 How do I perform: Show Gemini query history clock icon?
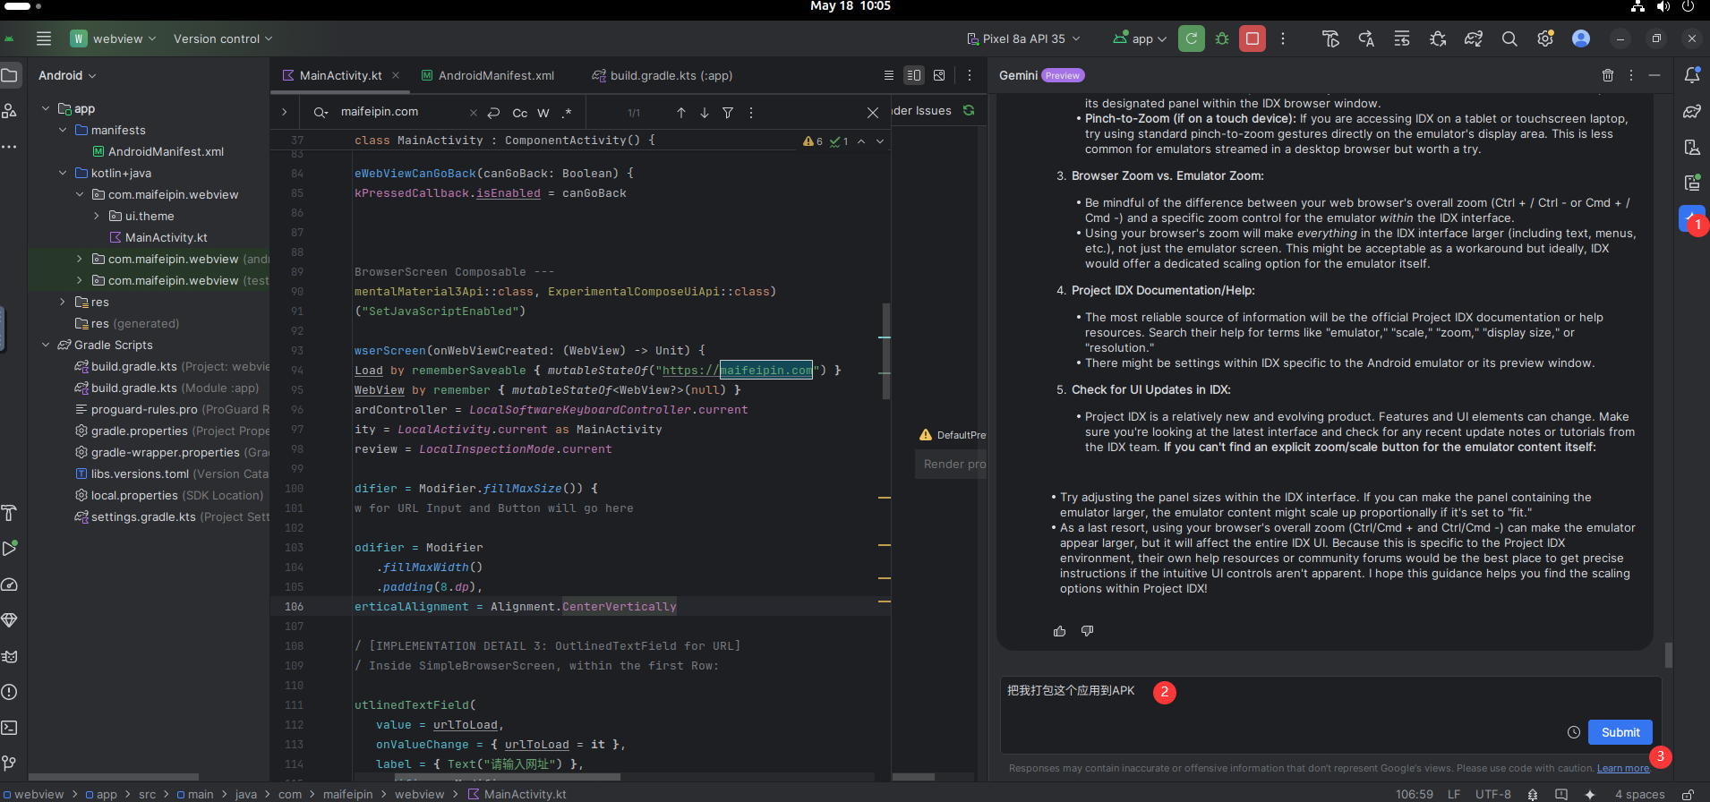pos(1574,732)
